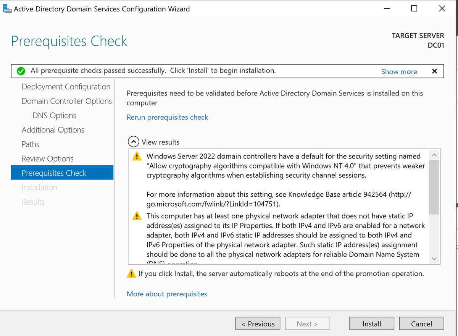
Task: Select DNS Options in left navigation
Action: 54,115
